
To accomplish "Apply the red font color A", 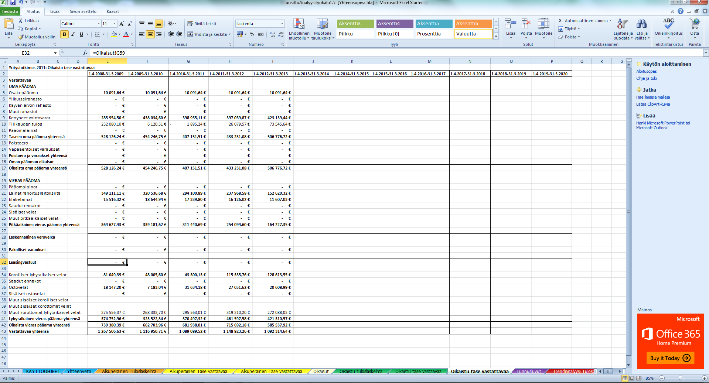I will tap(126, 34).
